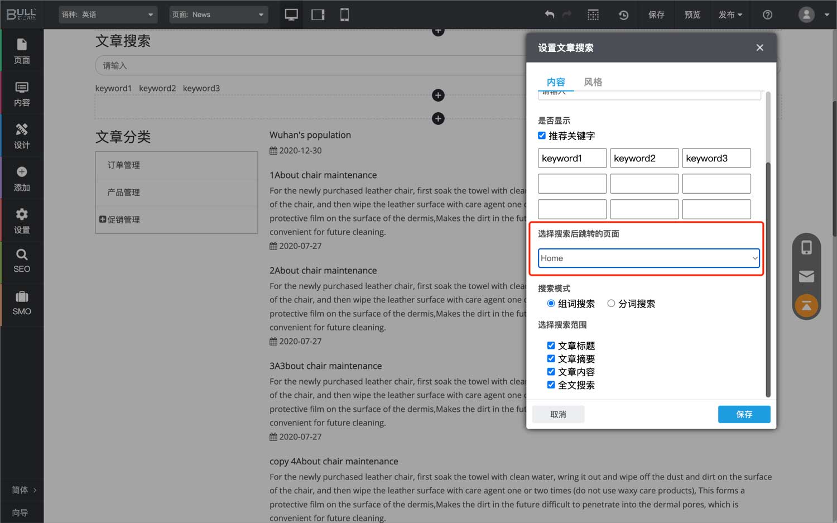The height and width of the screenshot is (523, 837).
Task: Switch to mobile phone view icon
Action: (x=344, y=15)
